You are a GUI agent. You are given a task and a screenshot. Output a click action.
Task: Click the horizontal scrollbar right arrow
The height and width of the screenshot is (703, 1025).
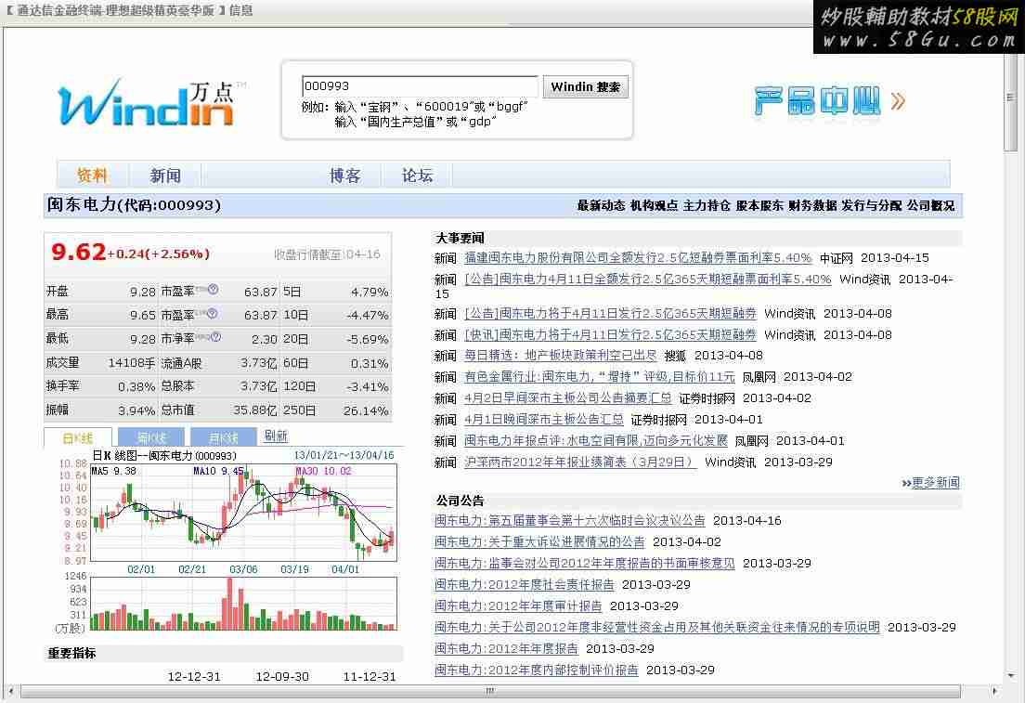point(995,691)
